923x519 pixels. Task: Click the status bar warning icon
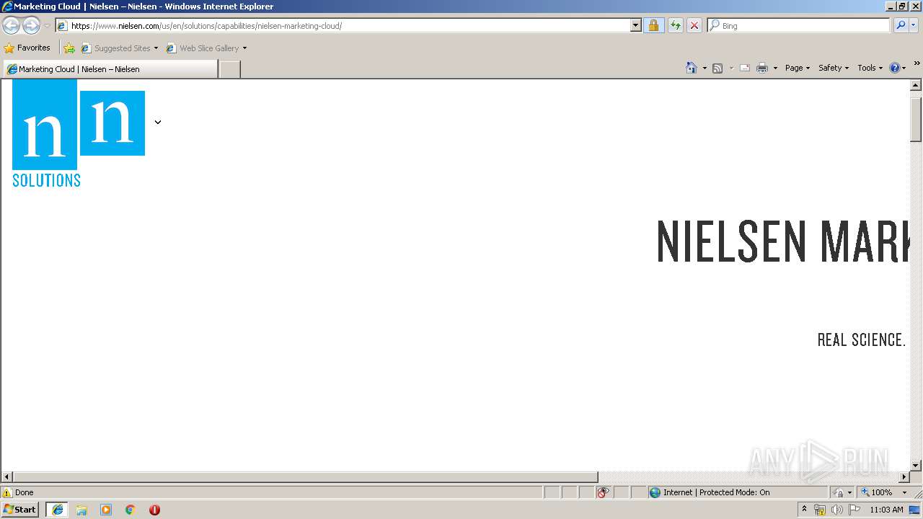[7, 492]
